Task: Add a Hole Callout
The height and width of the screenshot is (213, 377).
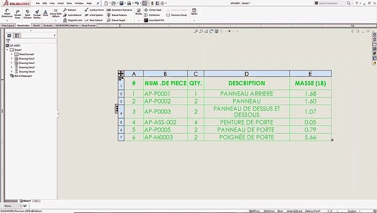Action: pyautogui.click(x=93, y=20)
